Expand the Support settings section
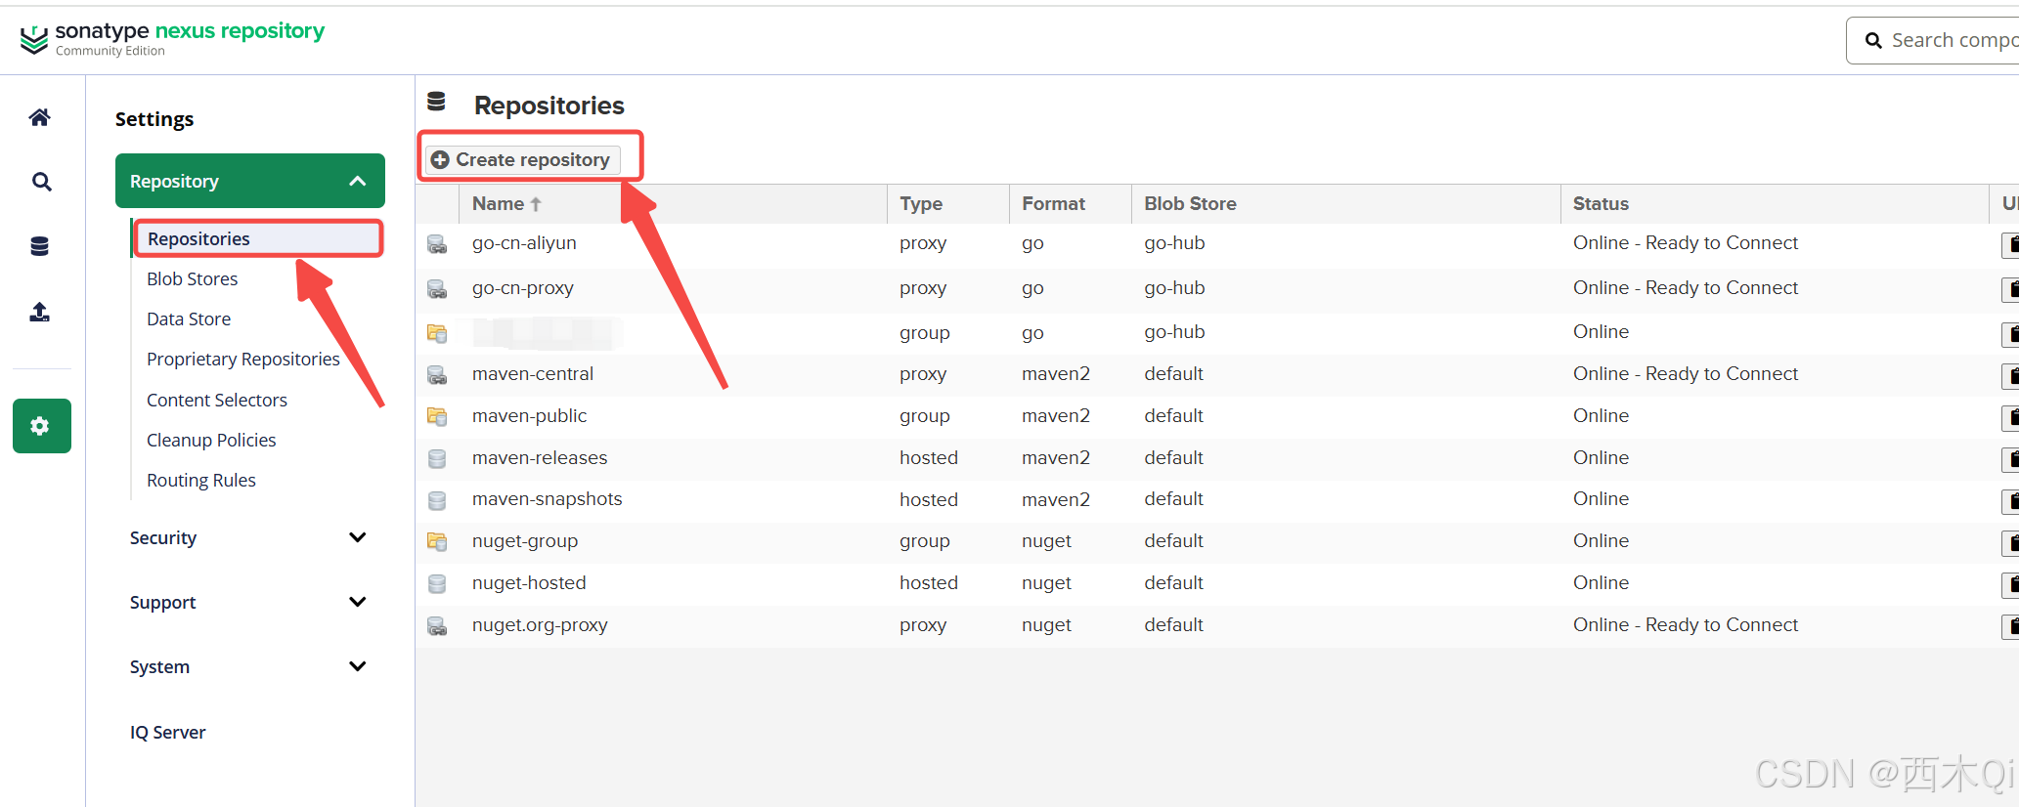 pos(248,603)
